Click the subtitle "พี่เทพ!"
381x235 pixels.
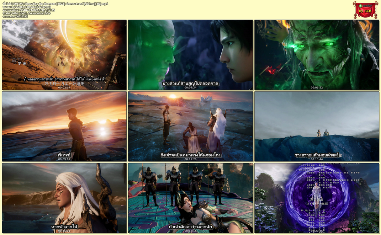64,155
